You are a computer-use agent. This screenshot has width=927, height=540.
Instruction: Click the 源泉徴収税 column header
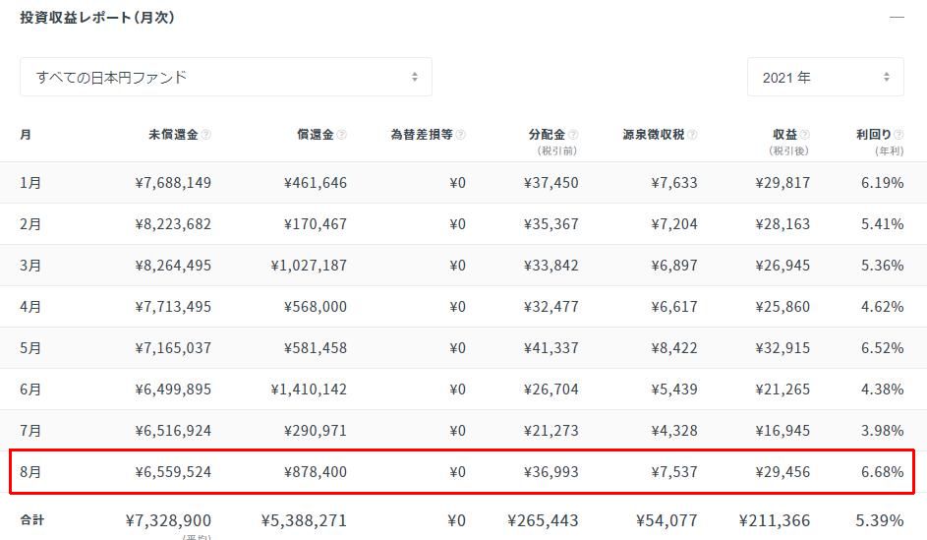pos(654,135)
